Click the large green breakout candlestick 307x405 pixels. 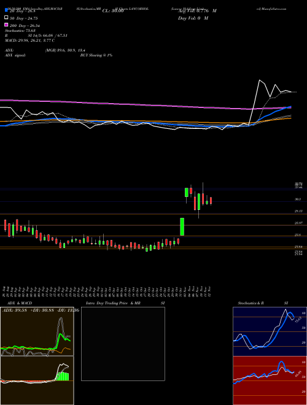tap(182, 227)
